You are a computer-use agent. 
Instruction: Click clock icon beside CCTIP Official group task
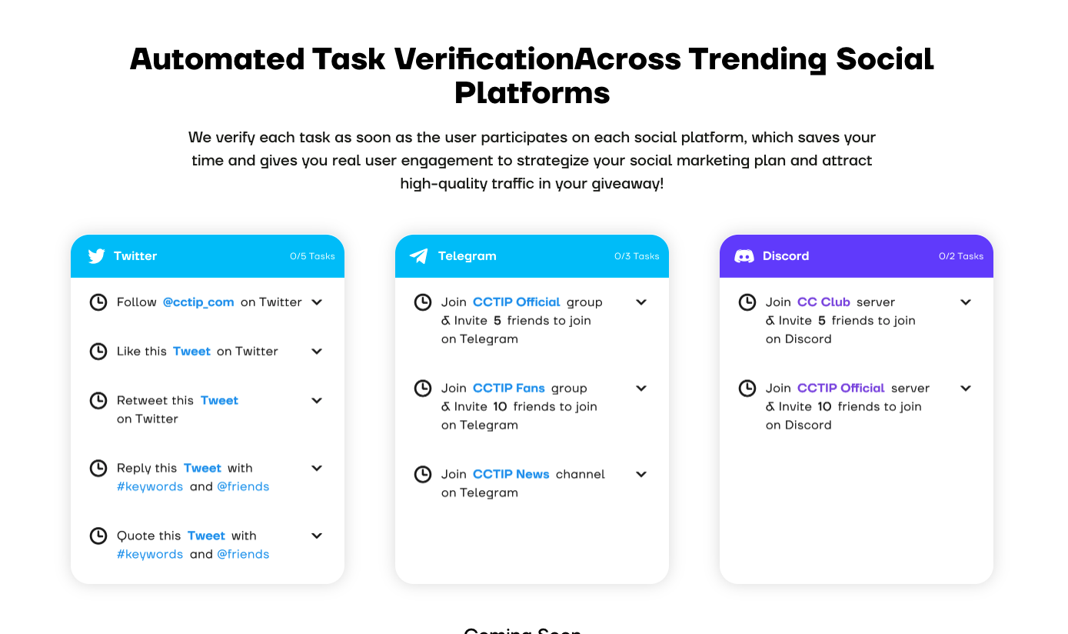pos(423,302)
